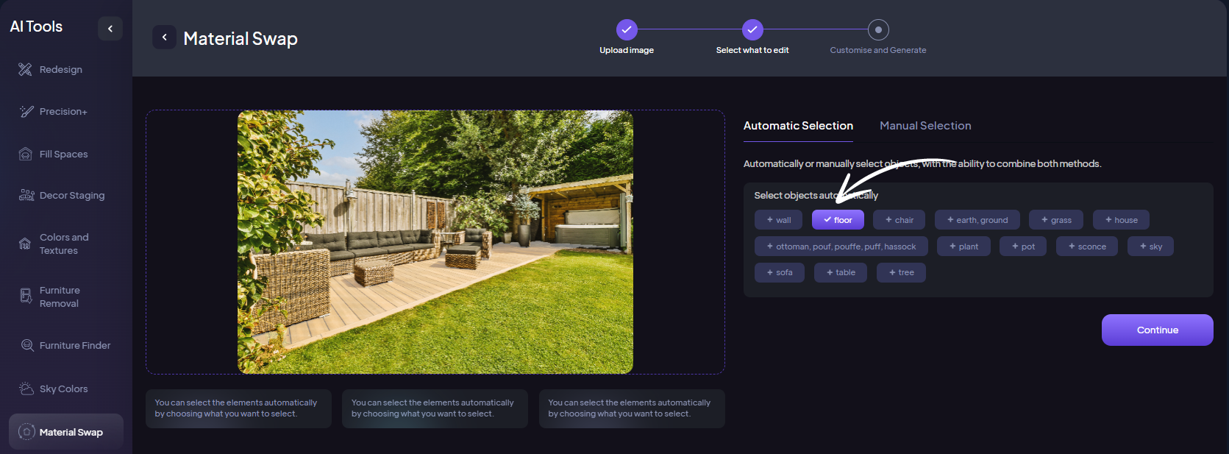This screenshot has height=454, width=1229.
Task: Open Material Swap in sidebar
Action: pyautogui.click(x=66, y=432)
